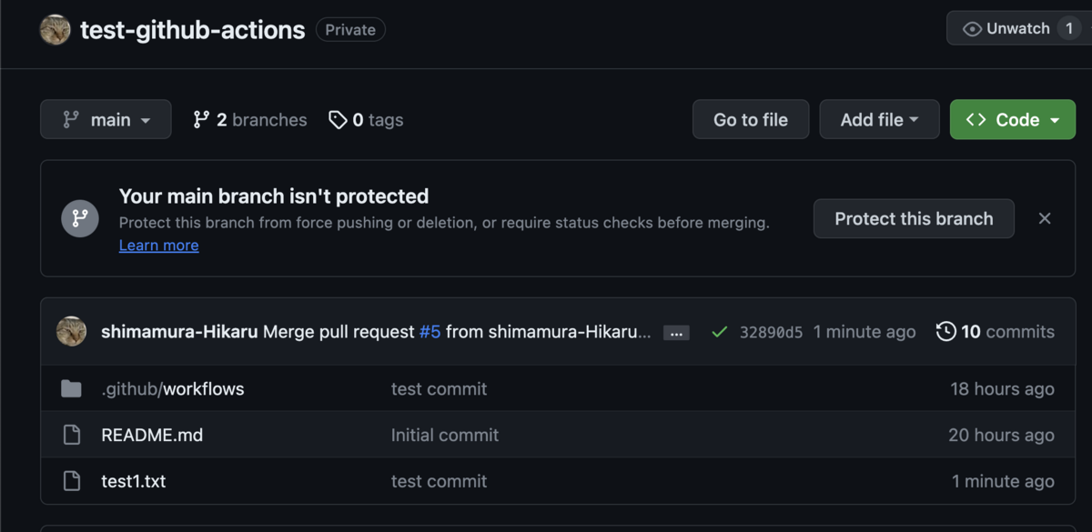
Task: Open the .github/workflows folder
Action: pos(173,389)
